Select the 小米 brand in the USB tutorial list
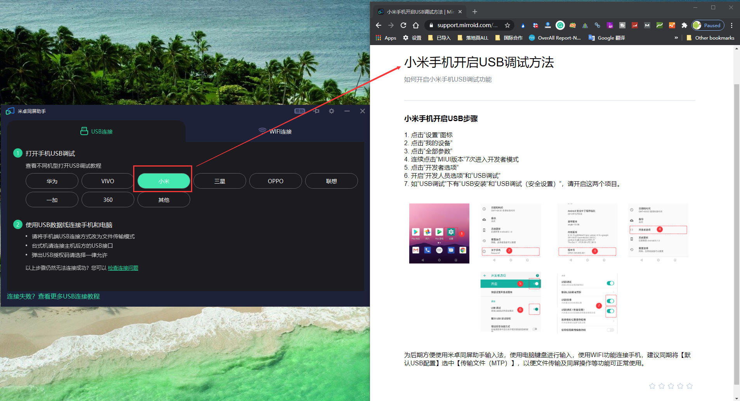The width and height of the screenshot is (740, 401). [163, 181]
